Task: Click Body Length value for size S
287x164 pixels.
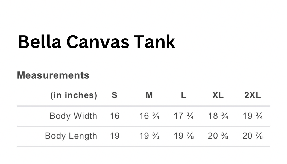Action: (115, 136)
